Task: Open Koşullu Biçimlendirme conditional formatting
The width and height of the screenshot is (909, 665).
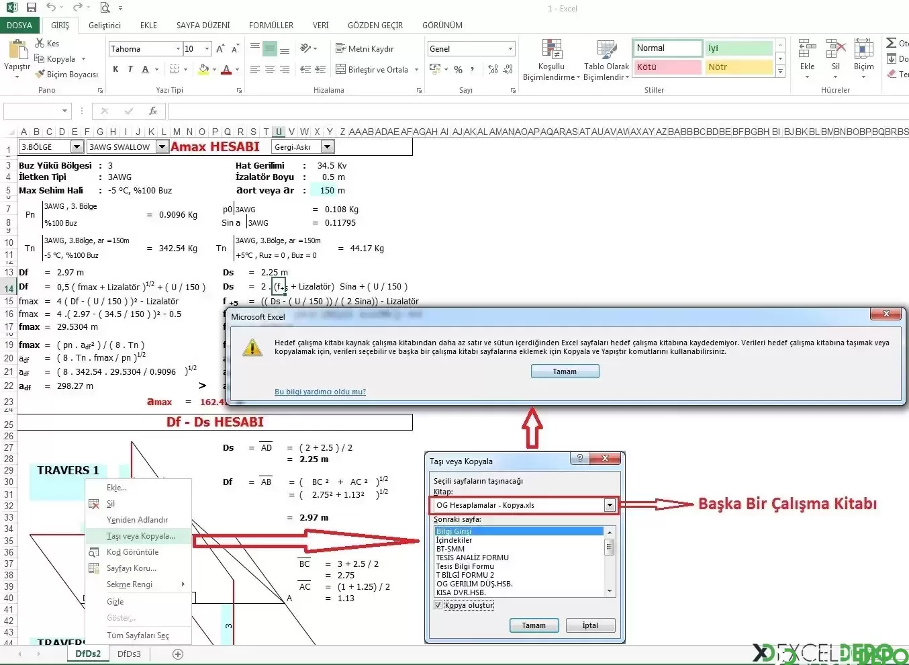Action: [551, 60]
